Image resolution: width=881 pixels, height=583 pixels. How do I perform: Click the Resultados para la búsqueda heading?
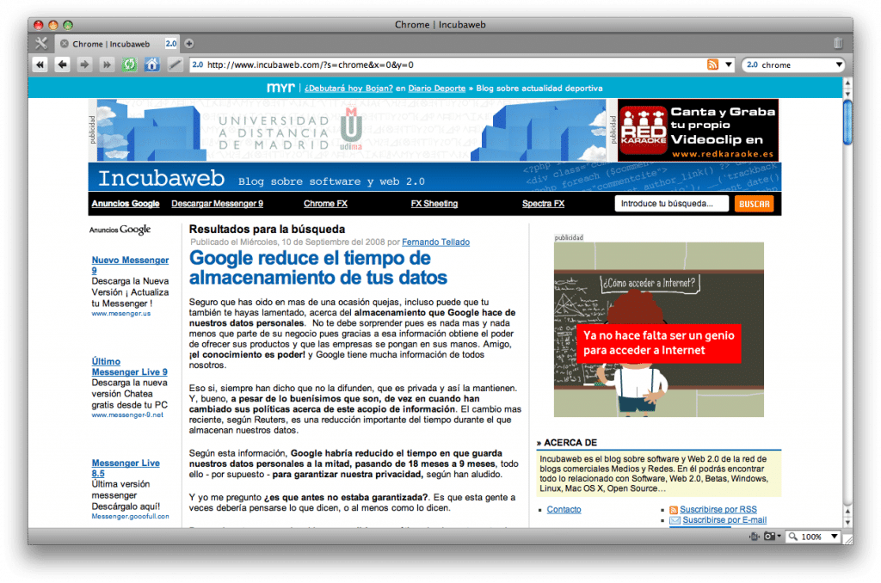(267, 229)
